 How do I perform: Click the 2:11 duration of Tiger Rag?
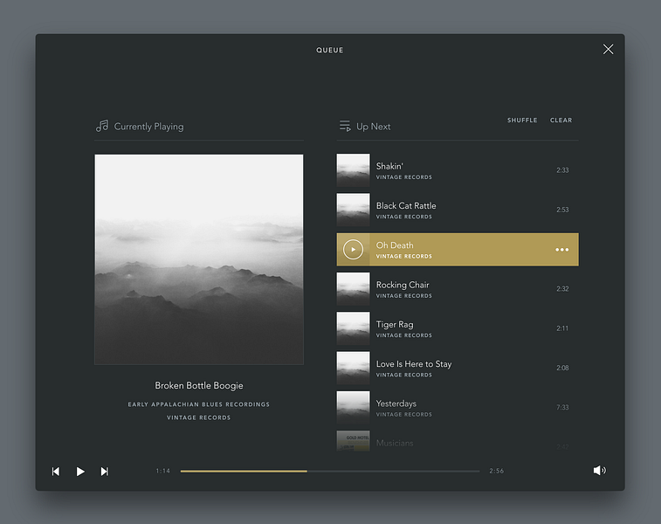tap(562, 328)
